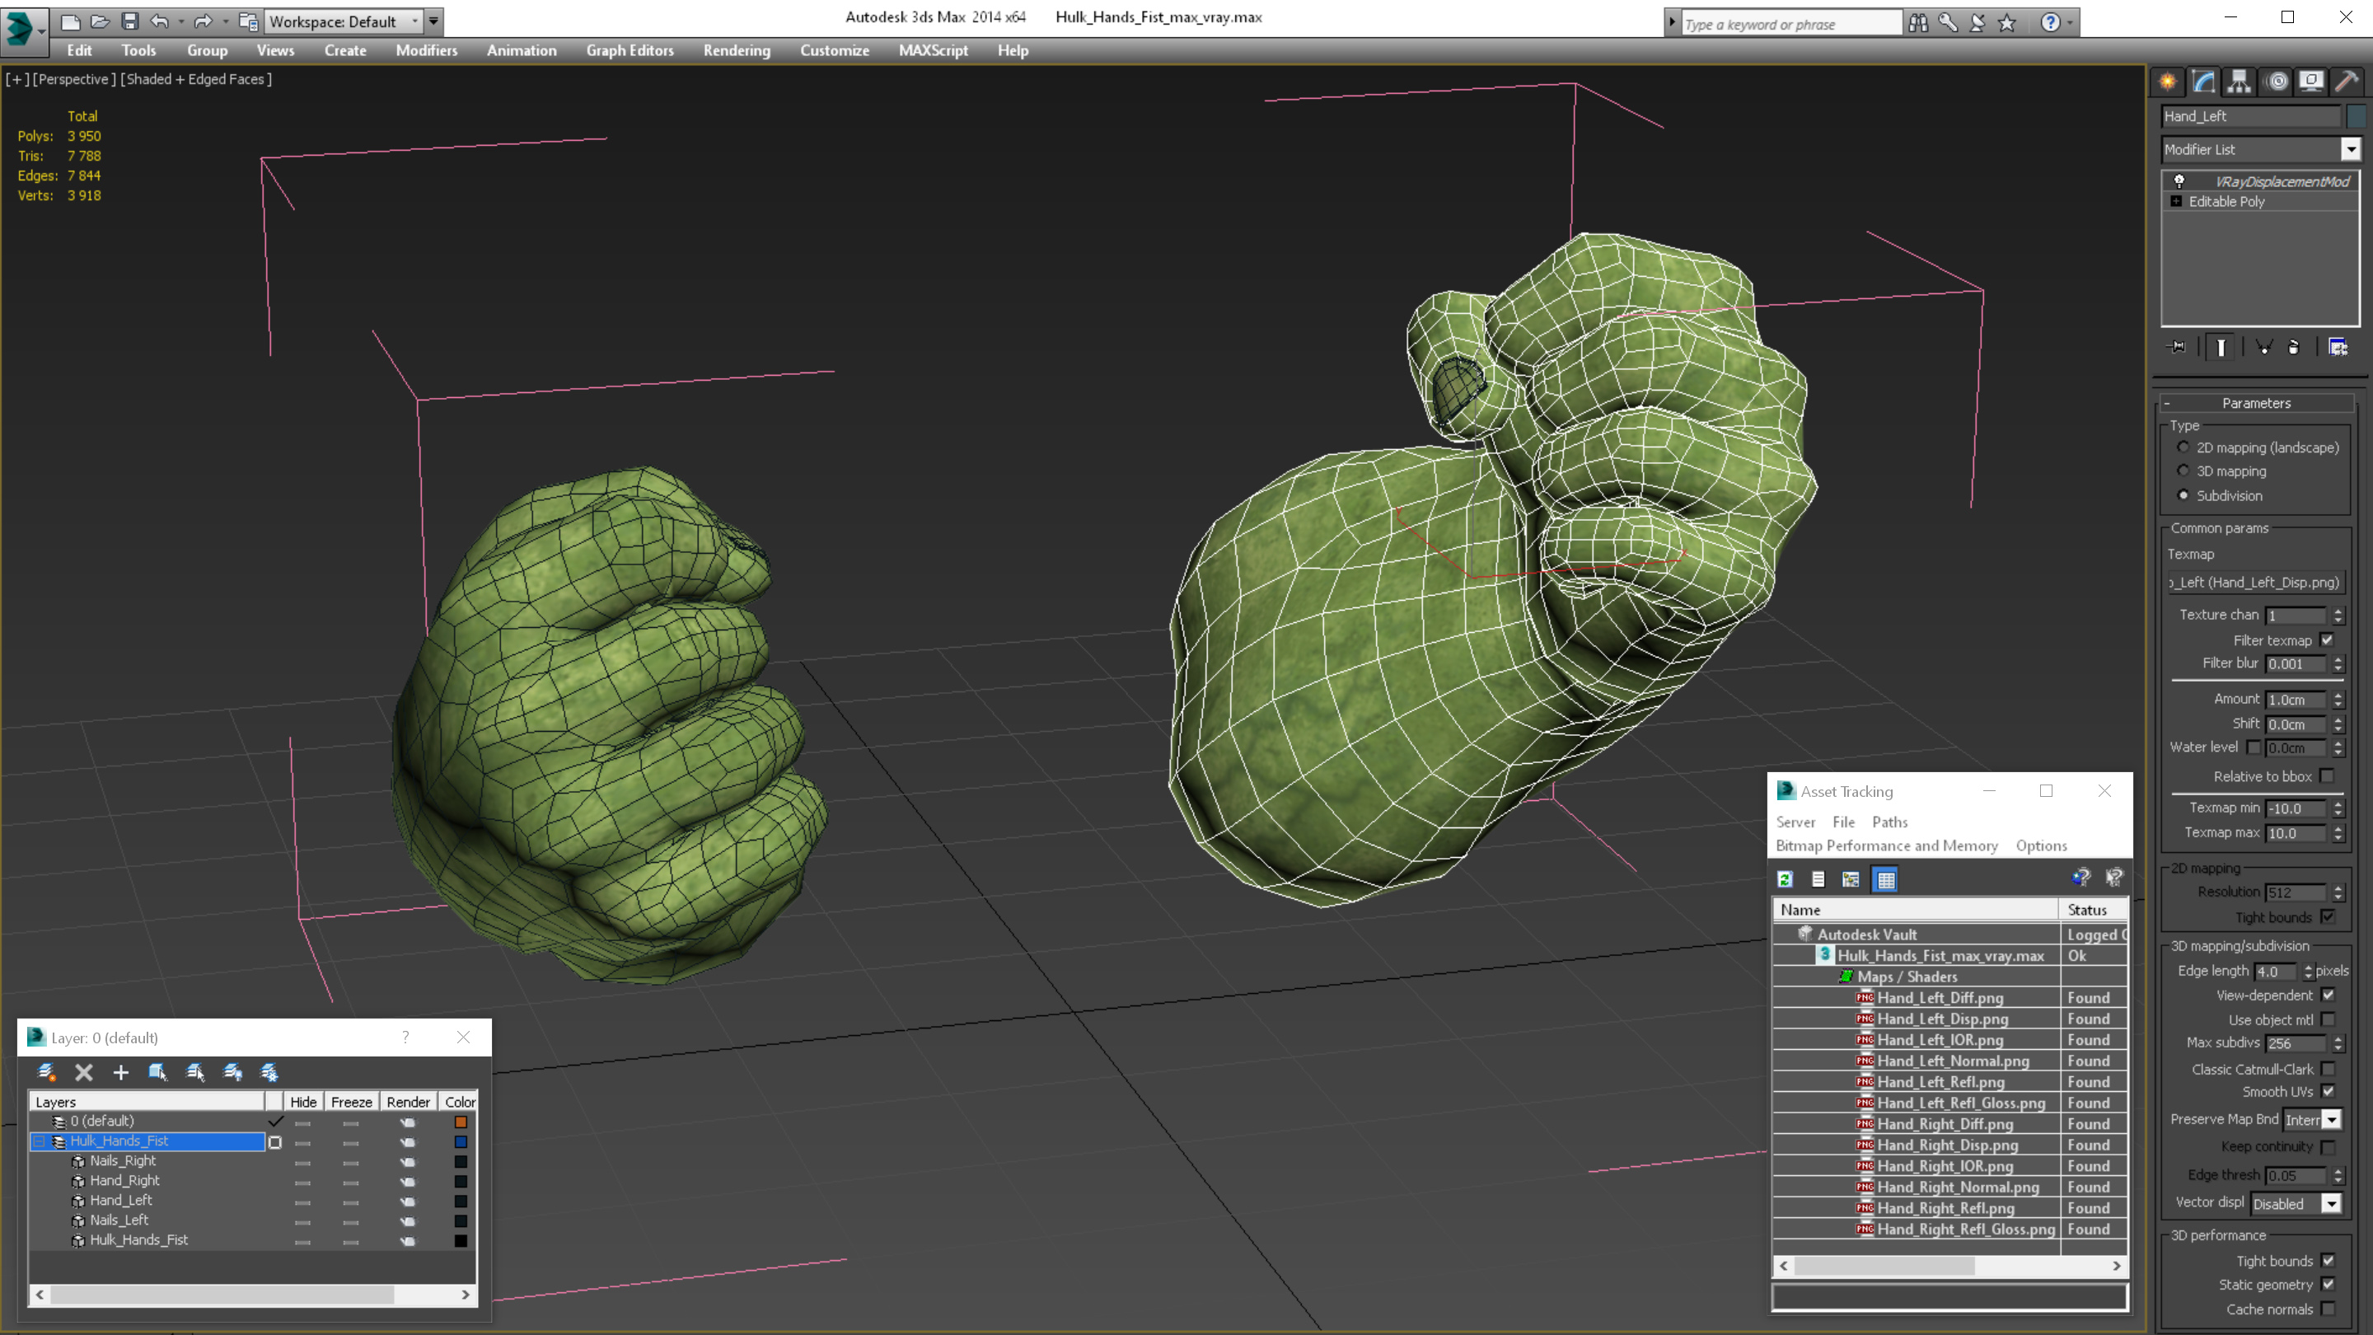This screenshot has height=1335, width=2373.
Task: Click the Render column header in Layer dialog
Action: point(408,1102)
